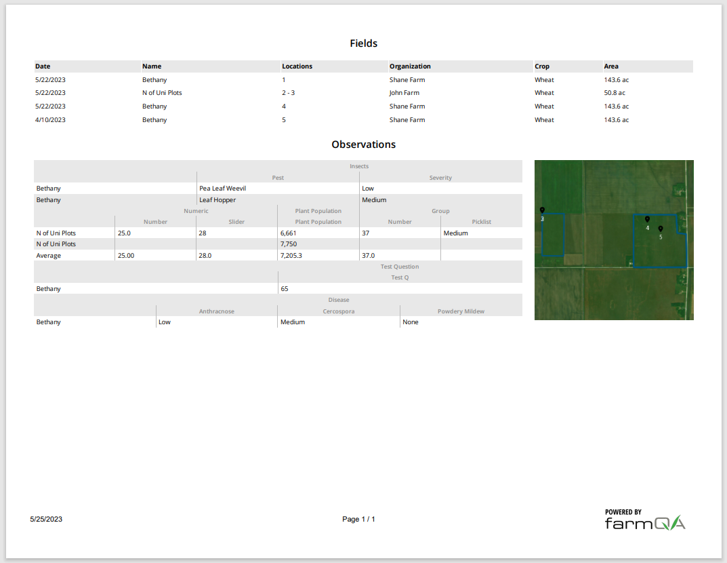The height and width of the screenshot is (563, 727).
Task: Select the "Observations" section heading
Action: pos(363,144)
